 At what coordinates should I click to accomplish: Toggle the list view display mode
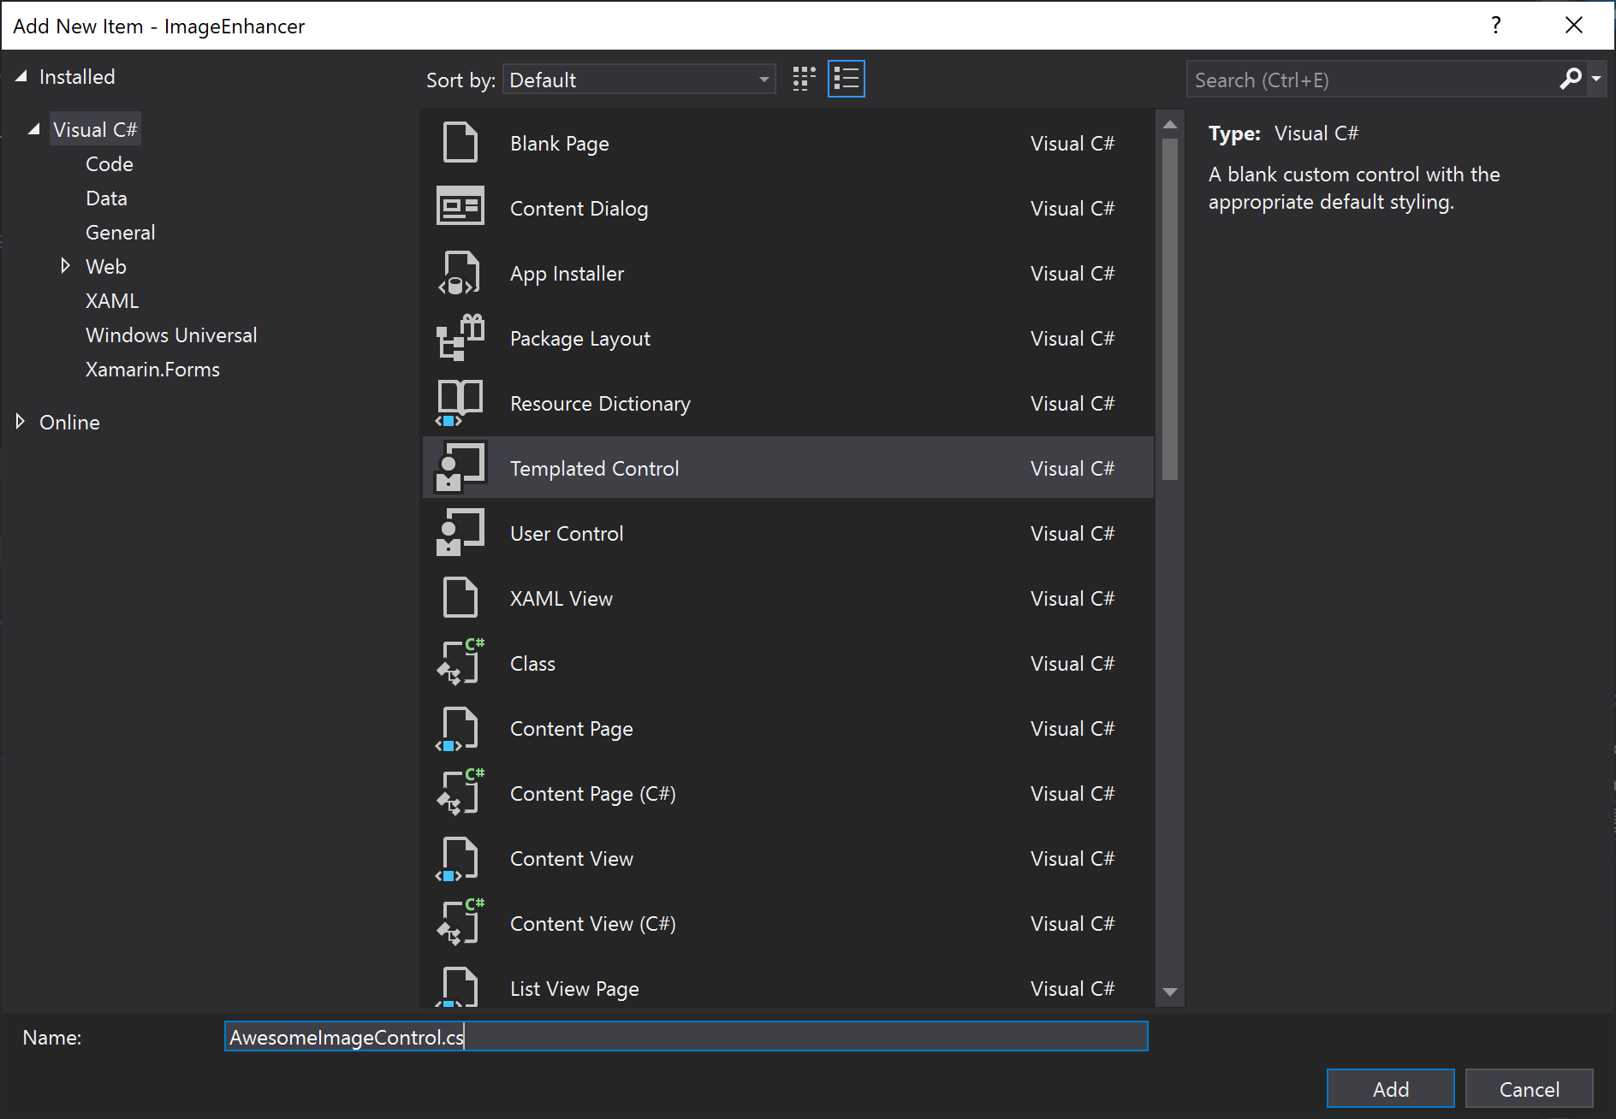(x=846, y=79)
